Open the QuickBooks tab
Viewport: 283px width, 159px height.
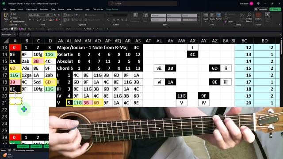click(98, 9)
